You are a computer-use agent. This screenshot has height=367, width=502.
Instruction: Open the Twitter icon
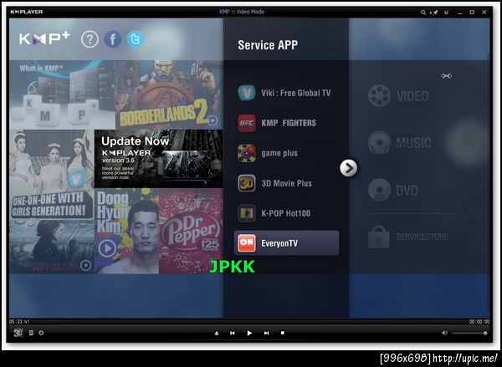tap(136, 39)
